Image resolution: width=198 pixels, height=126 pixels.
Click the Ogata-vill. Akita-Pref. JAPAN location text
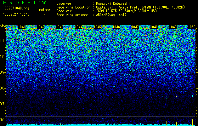tap(140, 7)
